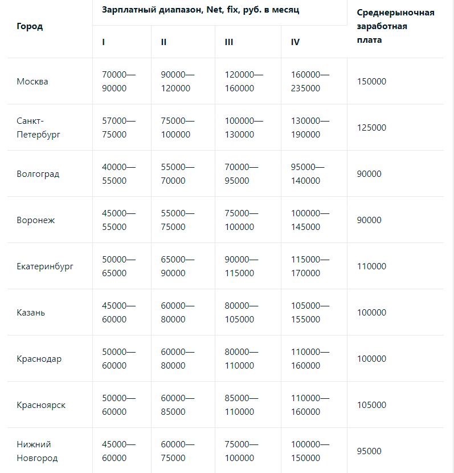
Task: Select the "Санкт-Петербург" city cell
Action: pos(38,128)
